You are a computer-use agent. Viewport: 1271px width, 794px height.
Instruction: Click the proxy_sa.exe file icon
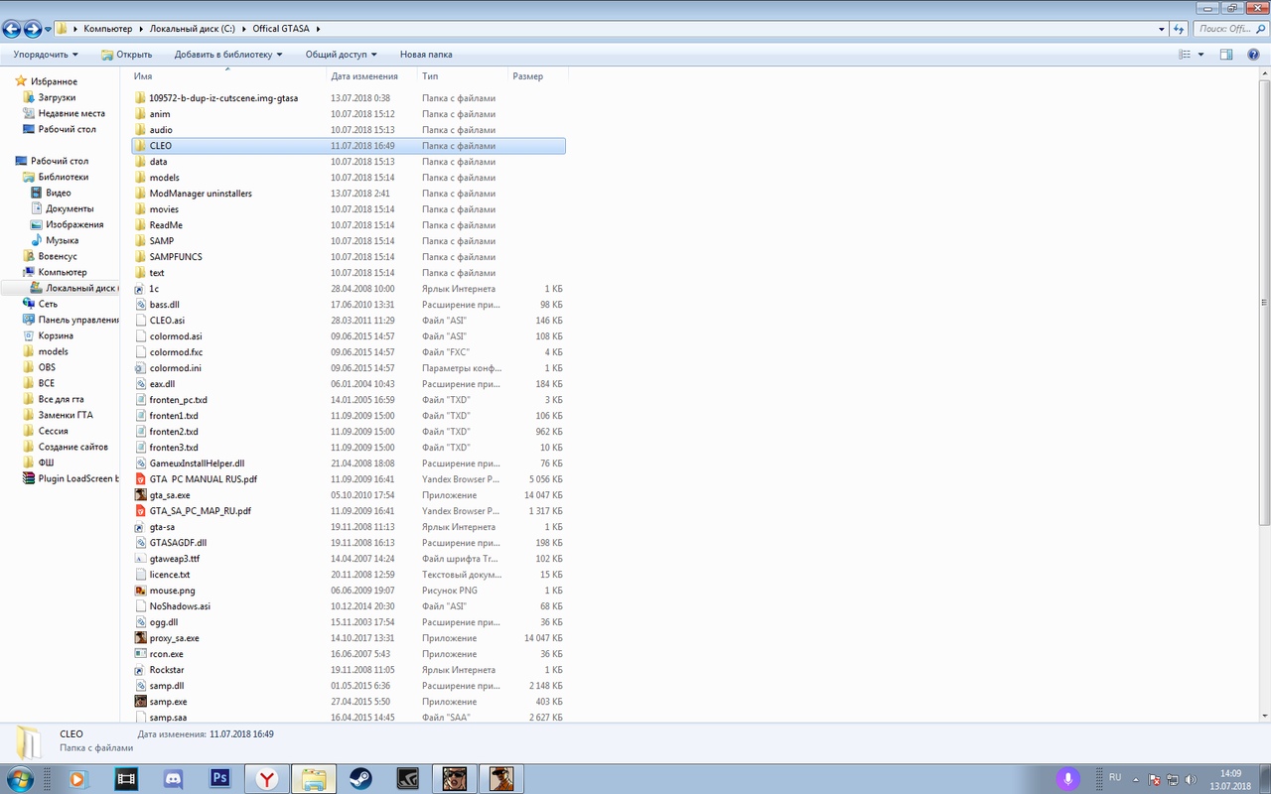tap(140, 638)
